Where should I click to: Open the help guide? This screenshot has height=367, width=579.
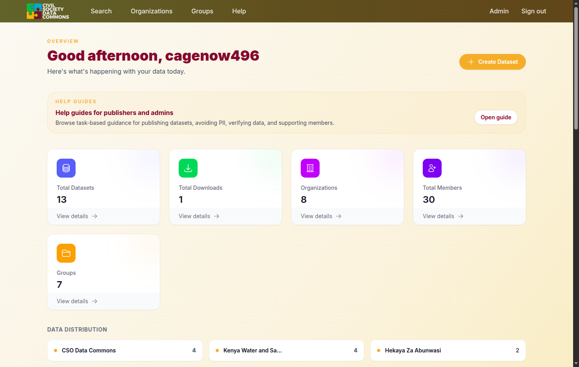click(496, 117)
